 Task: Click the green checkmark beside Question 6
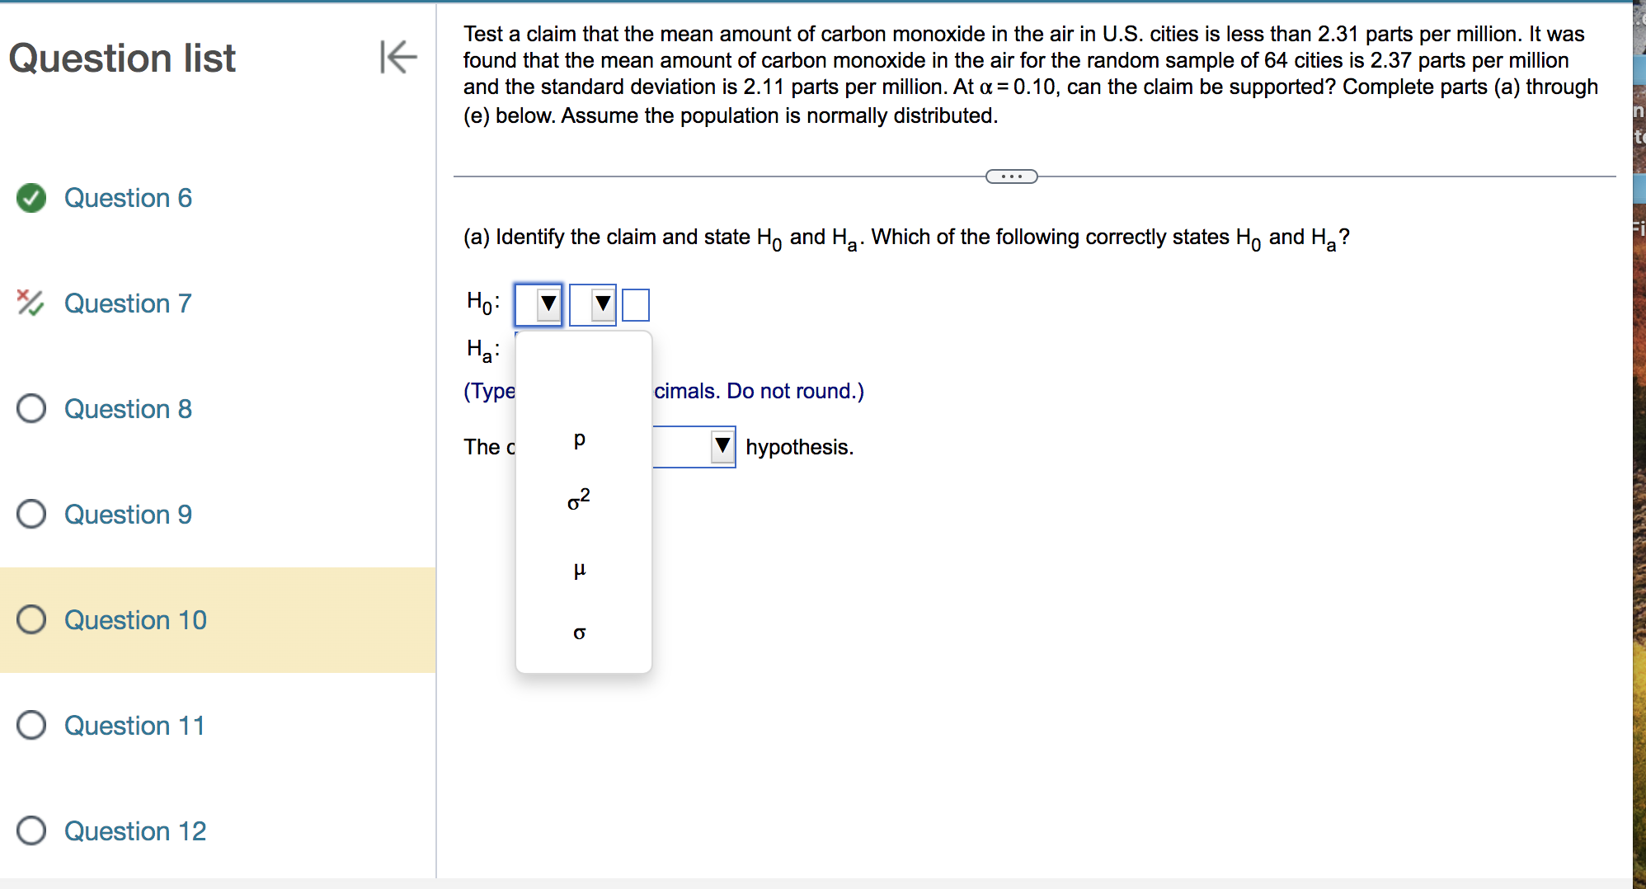coord(31,198)
